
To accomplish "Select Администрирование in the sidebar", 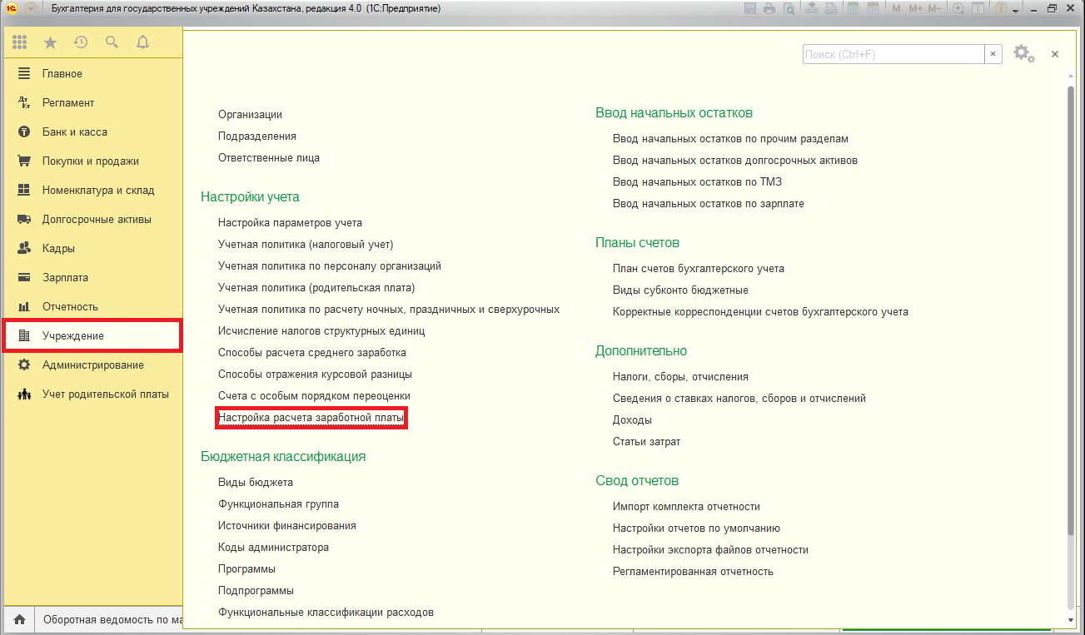I will pos(92,365).
